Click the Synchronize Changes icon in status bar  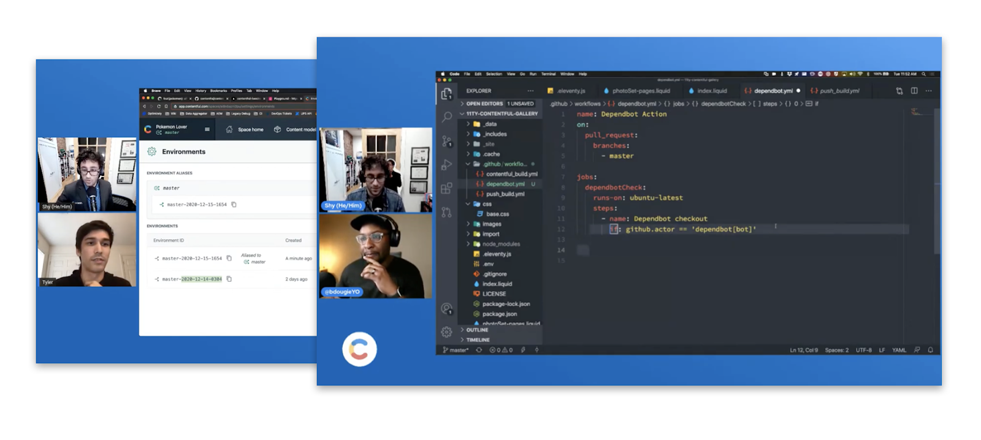coord(479,350)
